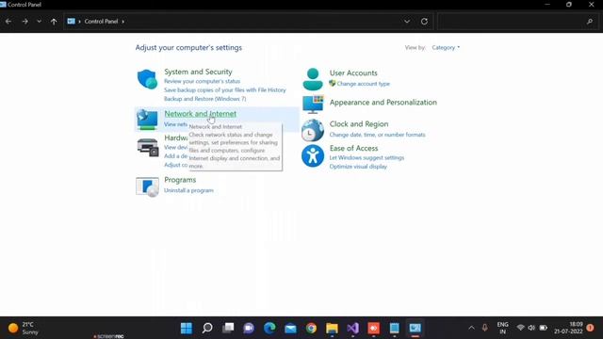Click Change date, time, or number formats link
Screen dimensions: 603x339
click(x=377, y=135)
